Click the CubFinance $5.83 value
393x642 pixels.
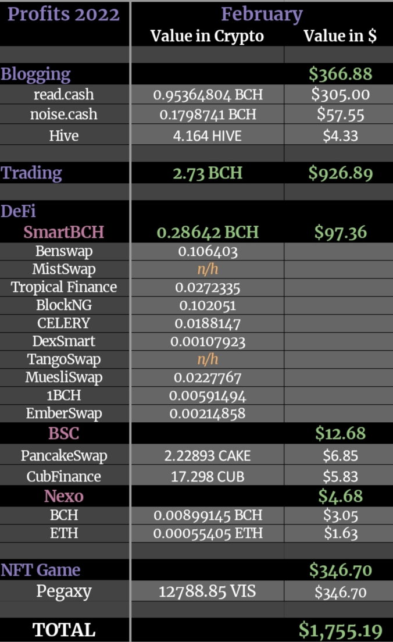coord(340,476)
